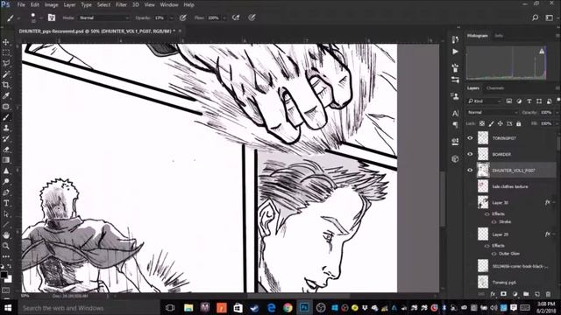Toggle lock all padlock icon
561x315 pixels.
point(519,123)
